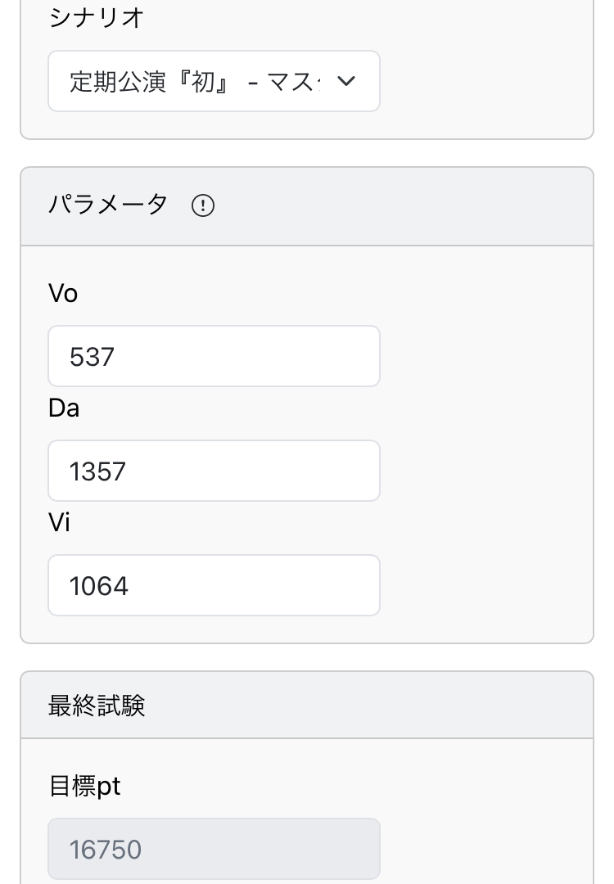Click the 目標pt label text
The height and width of the screenshot is (884, 614).
[84, 787]
